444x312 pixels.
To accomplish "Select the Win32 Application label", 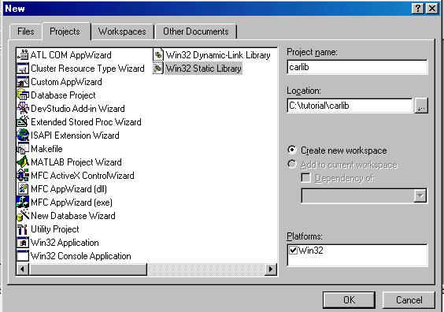I will coord(65,243).
